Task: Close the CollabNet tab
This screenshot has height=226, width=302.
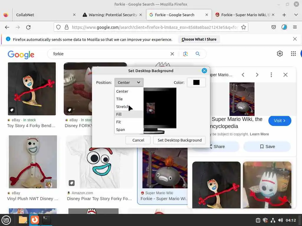Action: 74,15
